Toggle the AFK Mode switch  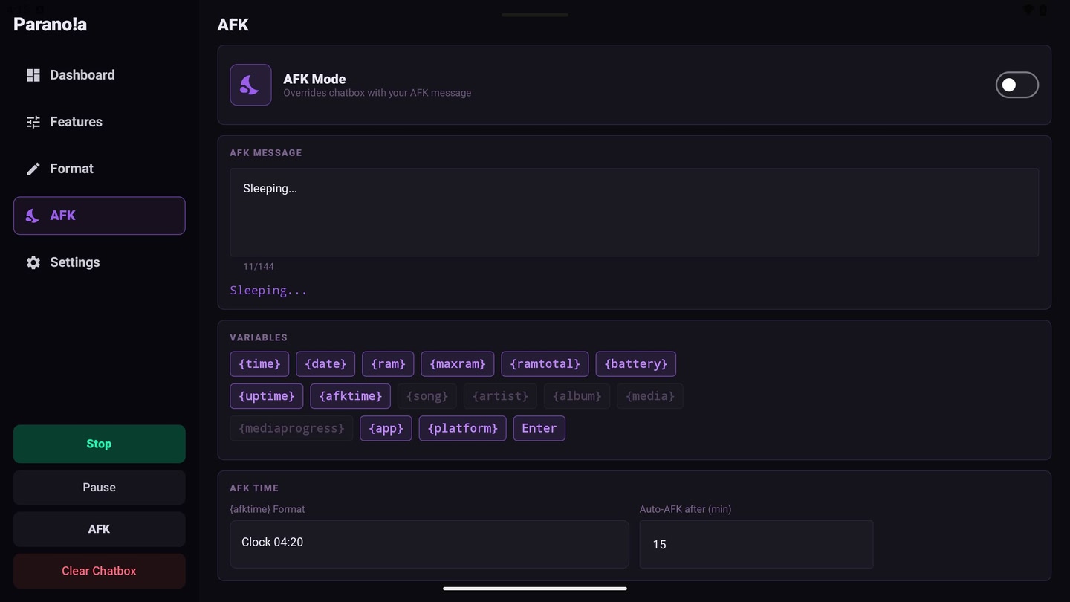1016,85
